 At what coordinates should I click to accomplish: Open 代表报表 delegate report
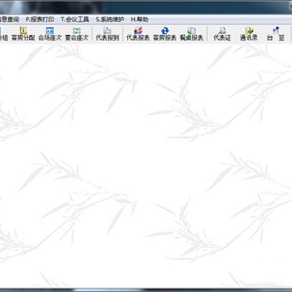pyautogui.click(x=138, y=34)
